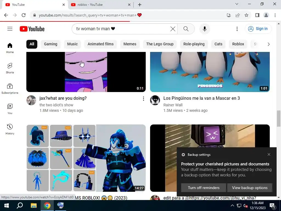Click the muted volume tray icon
281x211 pixels.
(245, 206)
